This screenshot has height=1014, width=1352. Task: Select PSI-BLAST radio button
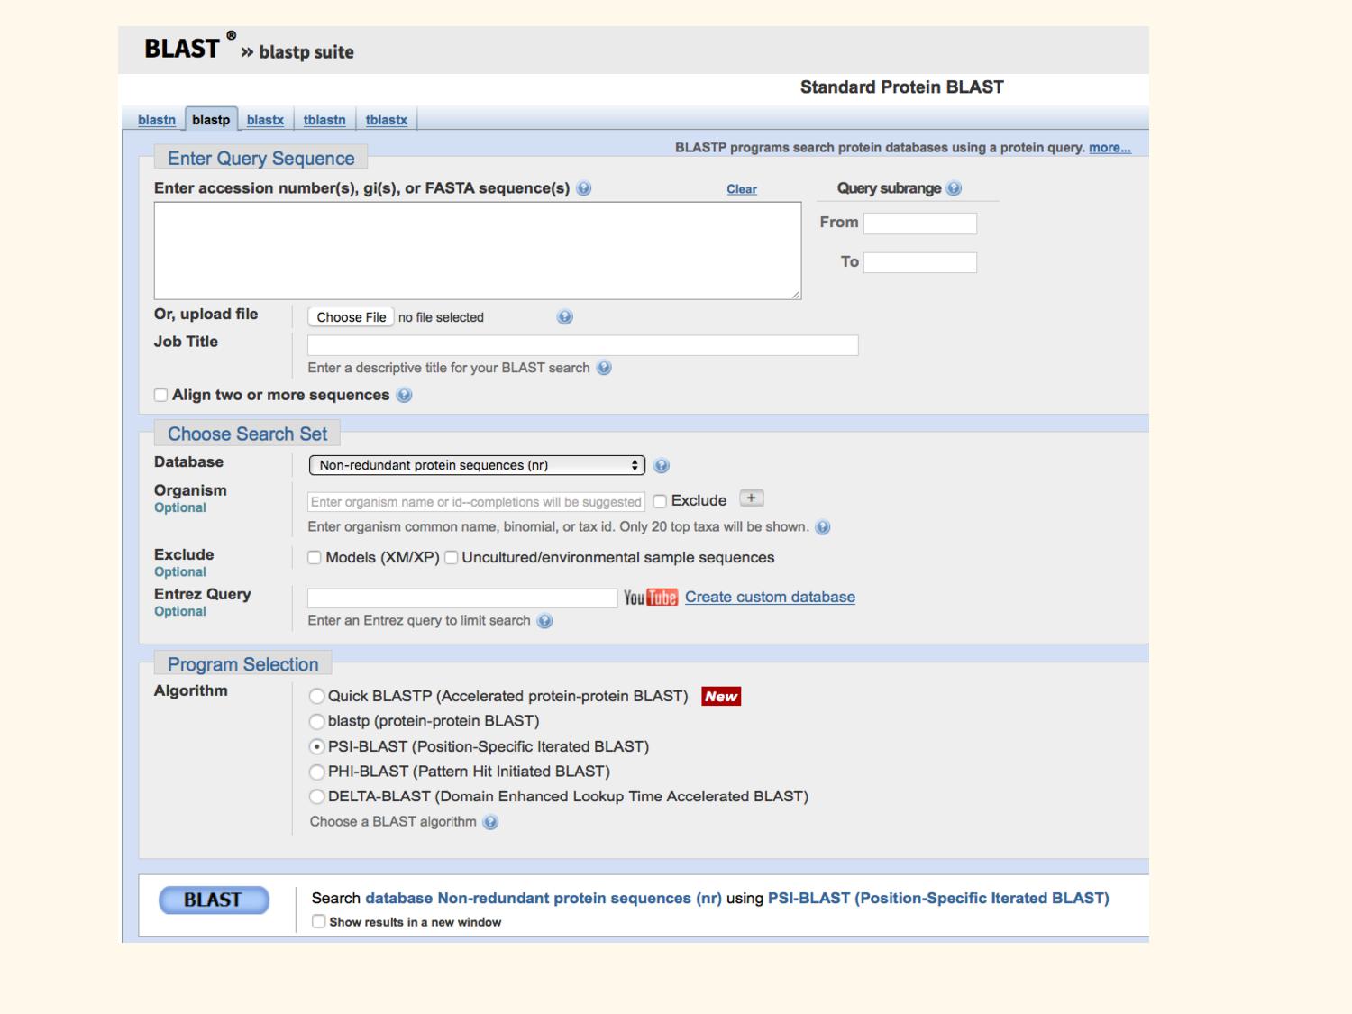pos(317,746)
